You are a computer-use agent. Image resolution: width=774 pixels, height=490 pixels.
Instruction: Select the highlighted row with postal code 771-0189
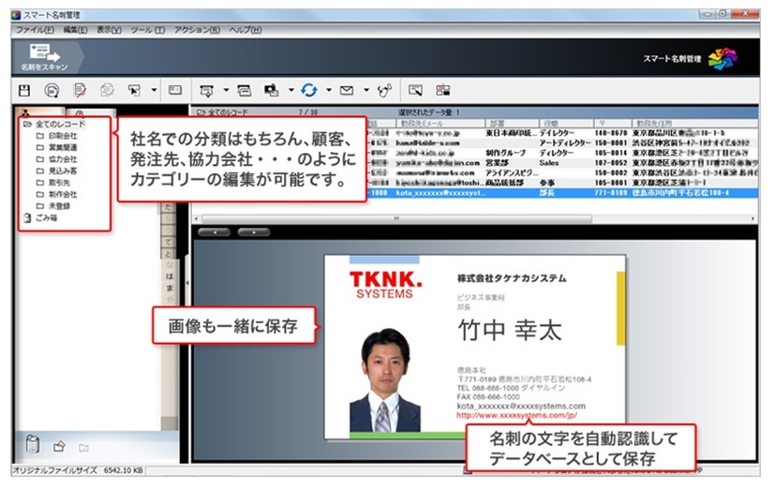(563, 193)
